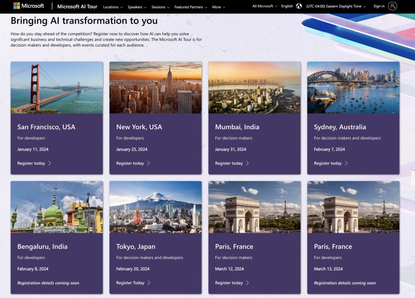Select the Sydney, Australia heading
The height and width of the screenshot is (298, 415).
point(340,127)
